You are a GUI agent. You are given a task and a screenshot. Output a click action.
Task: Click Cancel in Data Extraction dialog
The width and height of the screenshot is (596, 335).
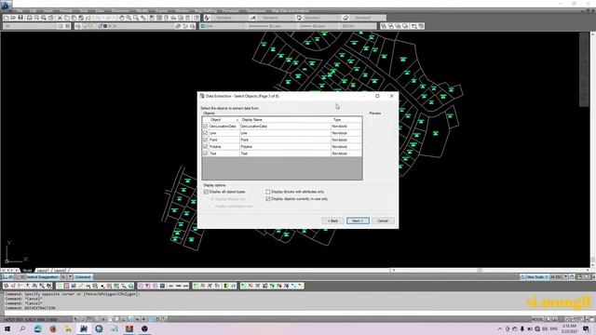[383, 221]
